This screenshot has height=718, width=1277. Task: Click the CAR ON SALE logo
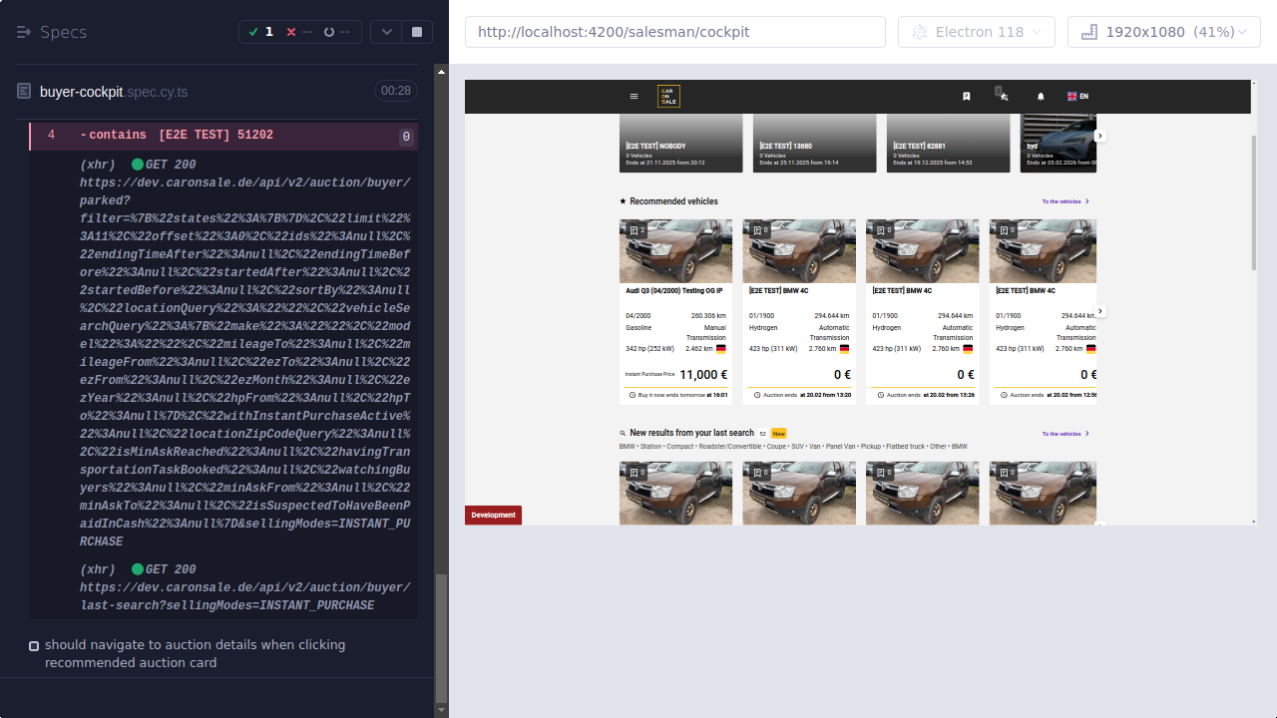click(x=667, y=96)
